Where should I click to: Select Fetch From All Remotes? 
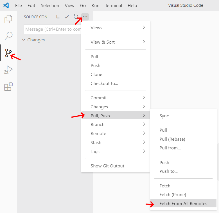[183, 203]
